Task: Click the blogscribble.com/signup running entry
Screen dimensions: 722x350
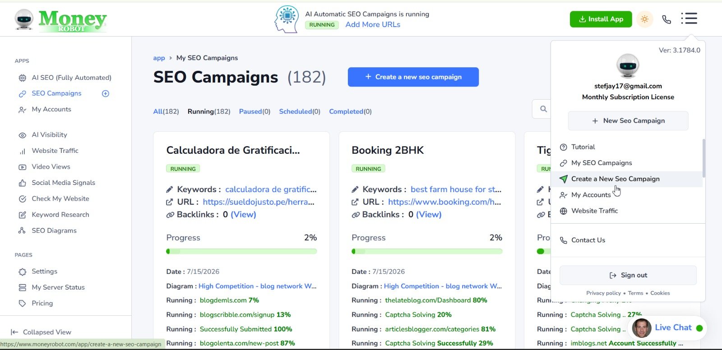Action: pos(245,315)
